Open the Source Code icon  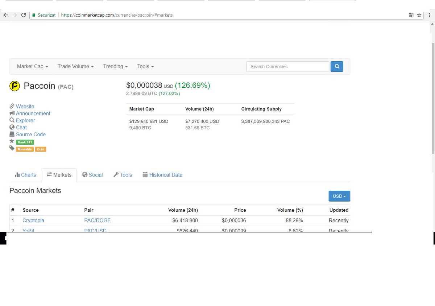(x=11, y=135)
